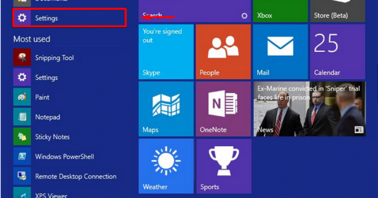Image resolution: width=378 pixels, height=198 pixels.
Task: Open Remote Desktop Connection
Action: coord(69,176)
